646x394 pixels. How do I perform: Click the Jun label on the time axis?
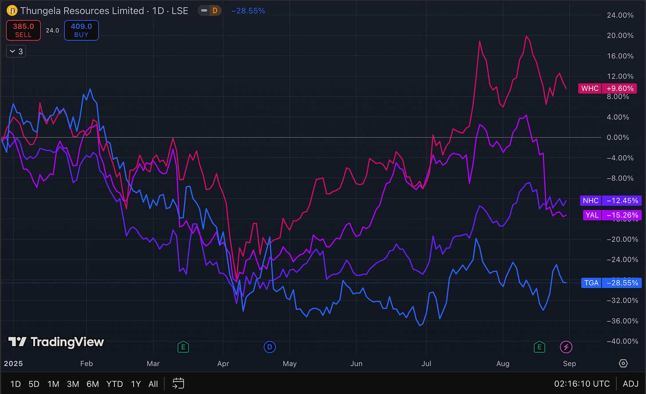click(356, 363)
